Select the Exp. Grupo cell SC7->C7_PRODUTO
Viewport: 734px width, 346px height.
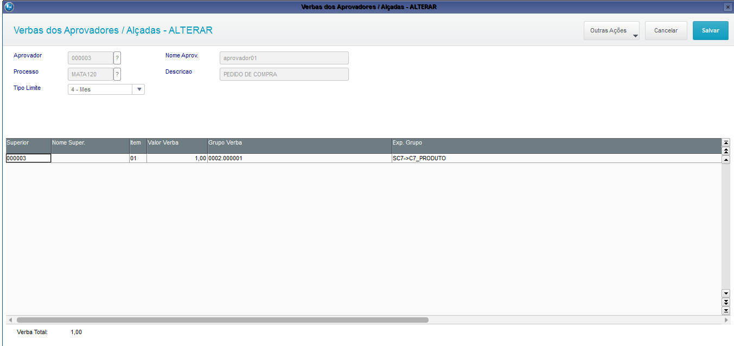point(556,159)
